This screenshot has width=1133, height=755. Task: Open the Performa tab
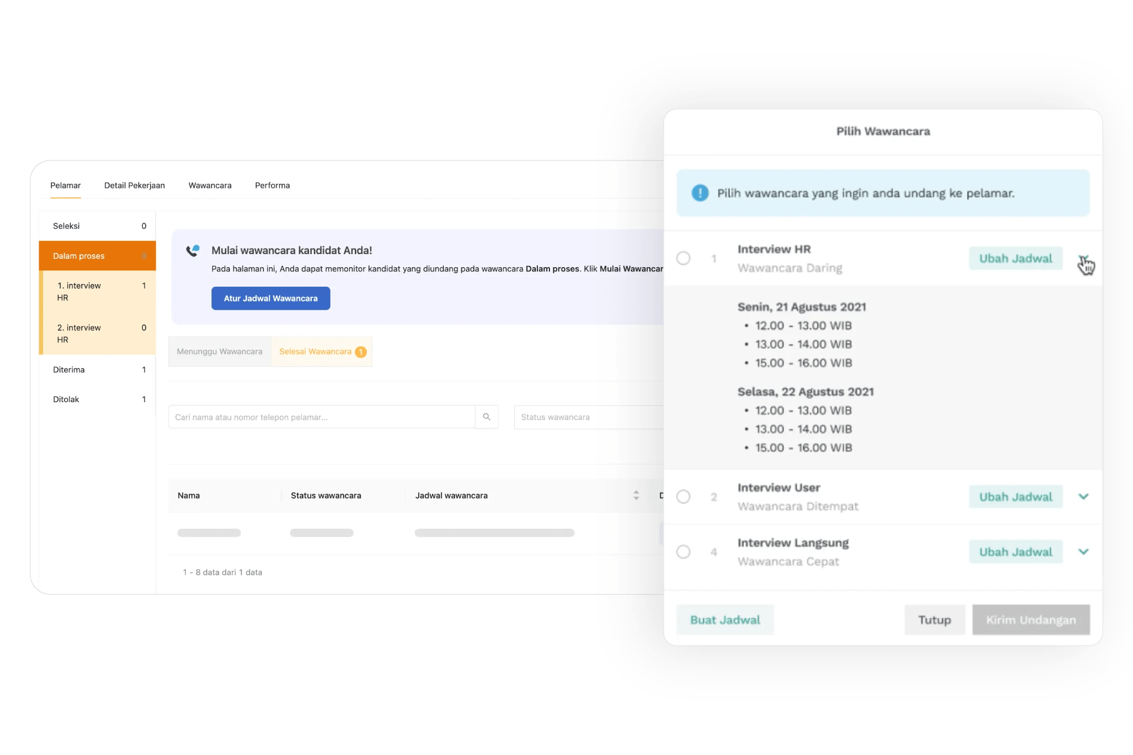point(272,185)
